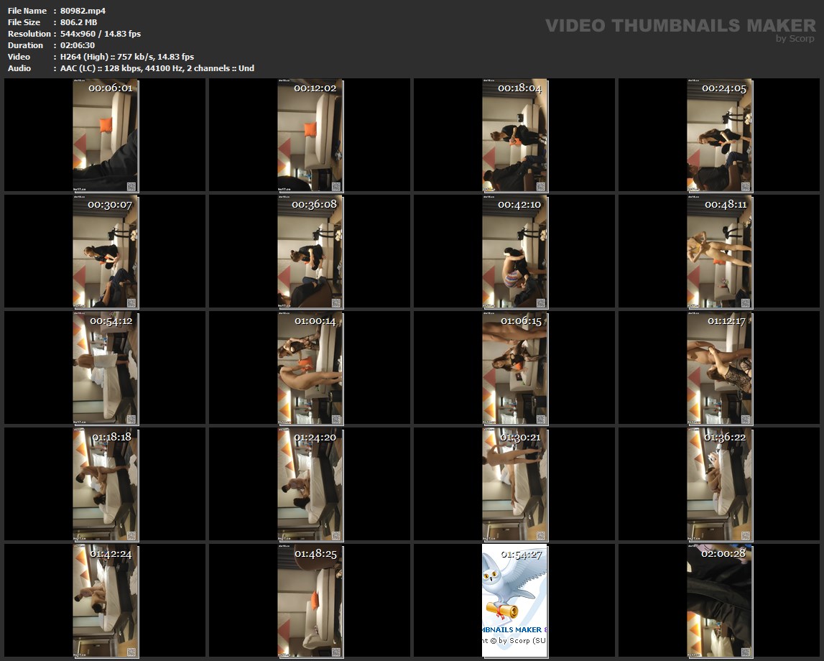
Task: Click the duration value 02:06:30
Action: pyautogui.click(x=78, y=45)
